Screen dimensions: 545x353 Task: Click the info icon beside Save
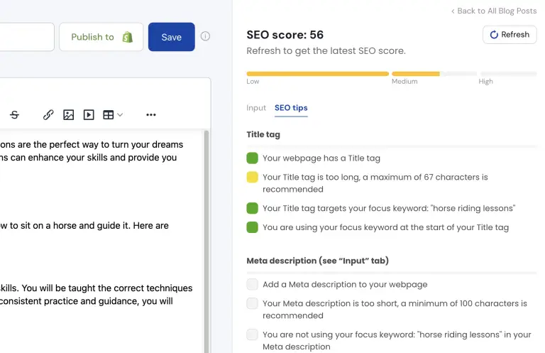[205, 36]
